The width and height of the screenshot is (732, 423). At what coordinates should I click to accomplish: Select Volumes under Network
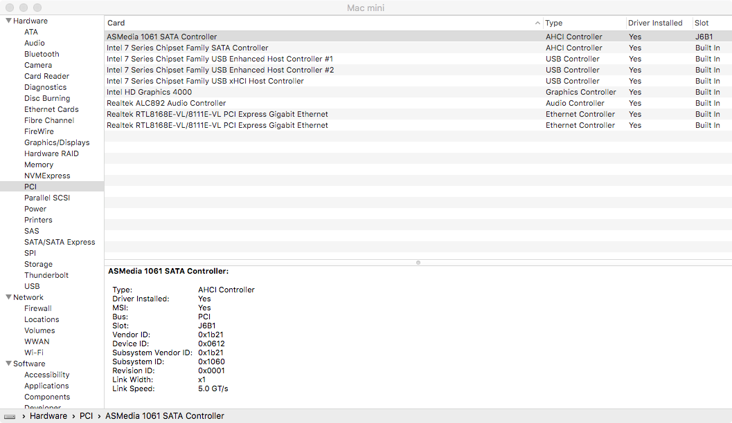tap(39, 331)
